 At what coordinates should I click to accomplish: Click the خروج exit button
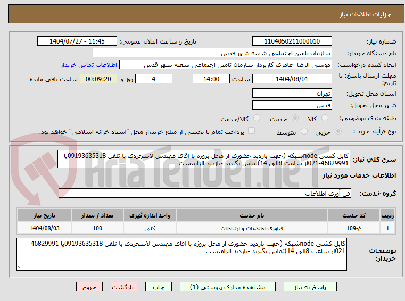point(89,287)
